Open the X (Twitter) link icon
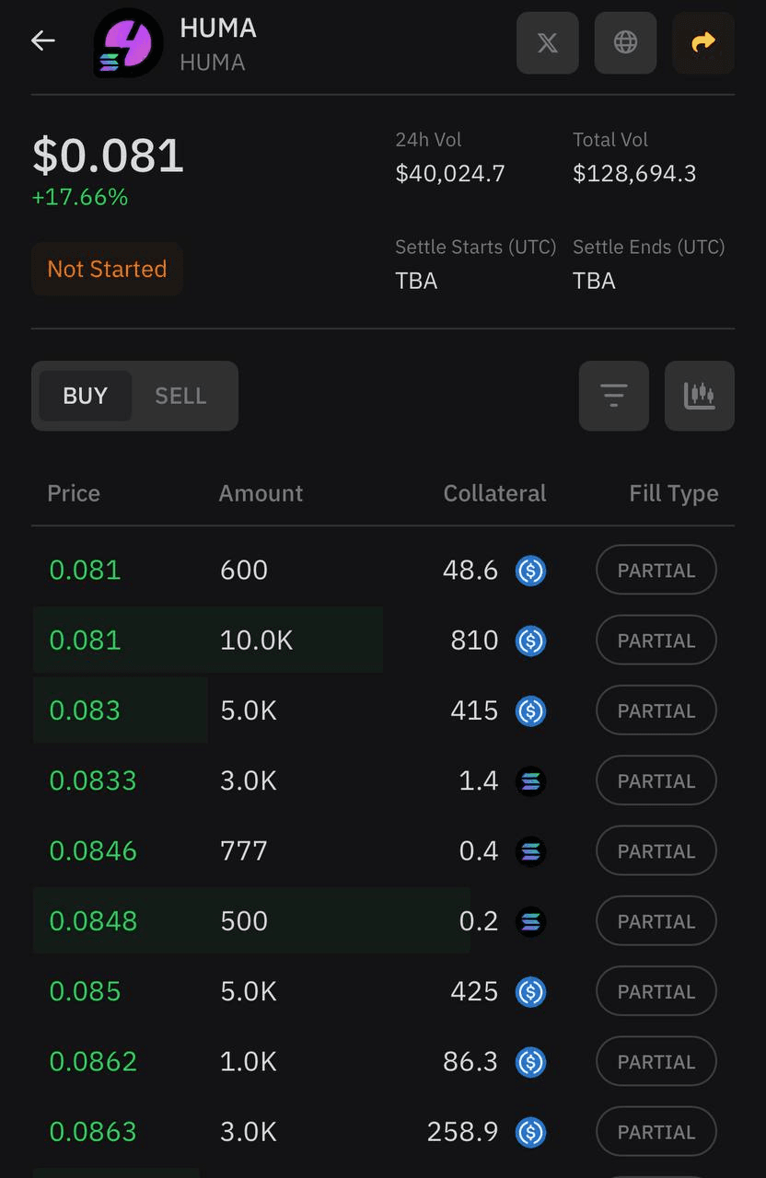Viewport: 766px width, 1178px height. pos(548,42)
